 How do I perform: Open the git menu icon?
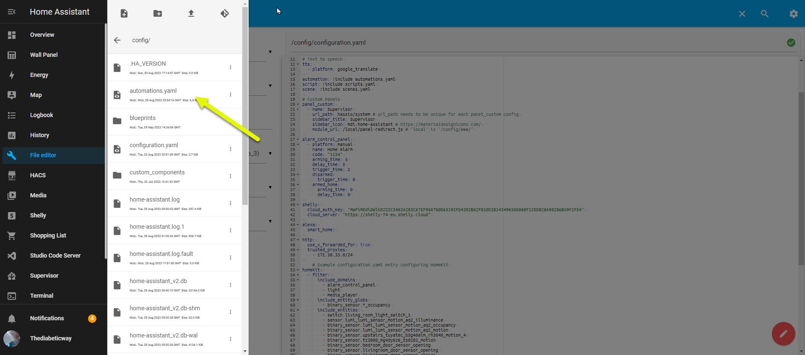click(x=225, y=14)
